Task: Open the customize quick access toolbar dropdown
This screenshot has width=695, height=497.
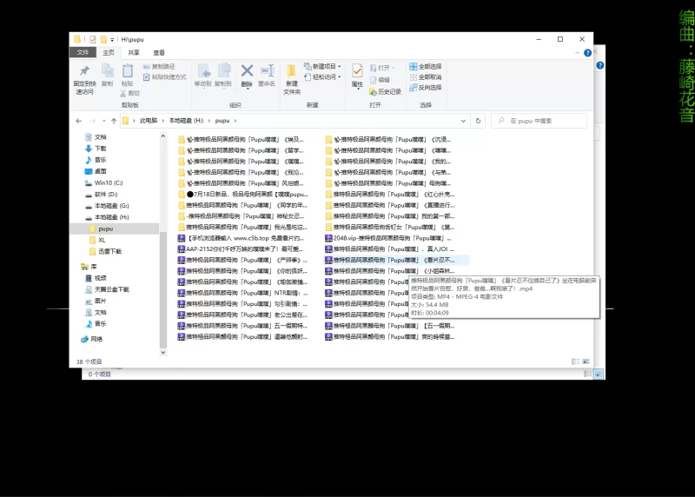Action: coord(112,40)
